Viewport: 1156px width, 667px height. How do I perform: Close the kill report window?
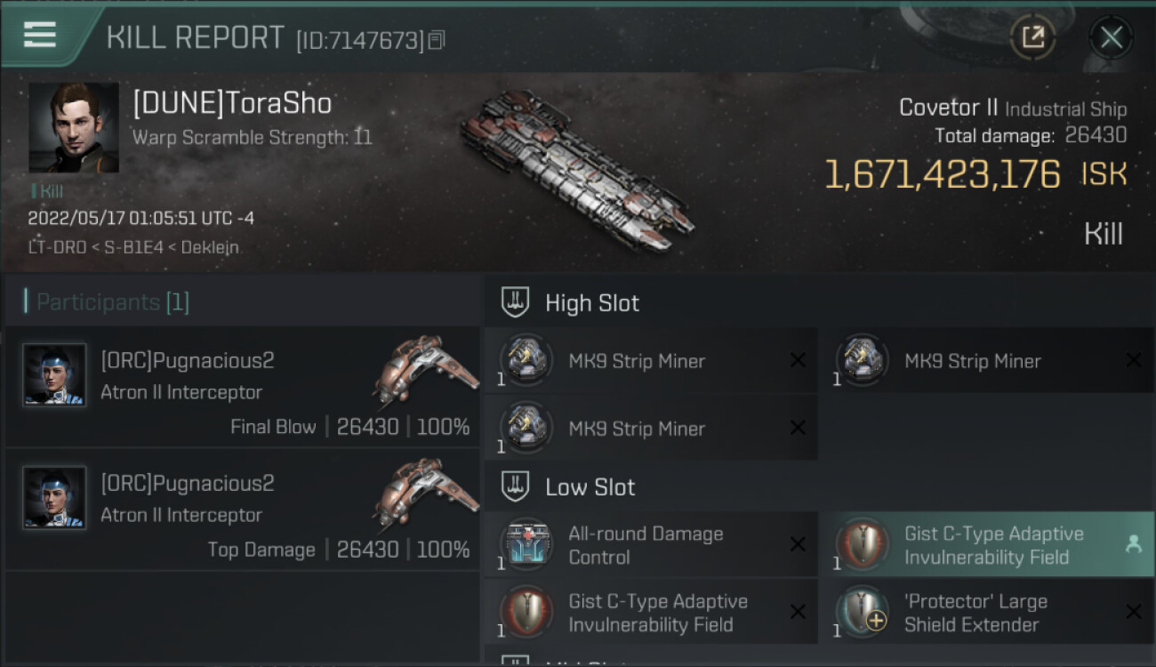(1111, 37)
